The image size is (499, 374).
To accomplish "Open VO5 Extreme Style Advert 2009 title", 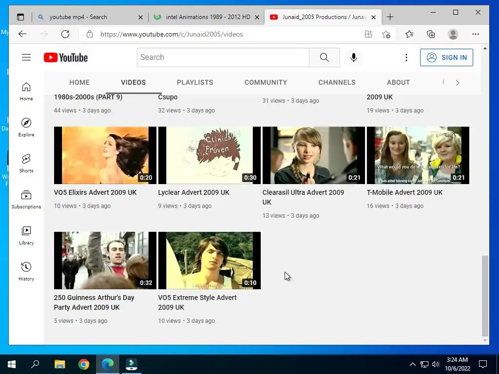I will click(197, 302).
